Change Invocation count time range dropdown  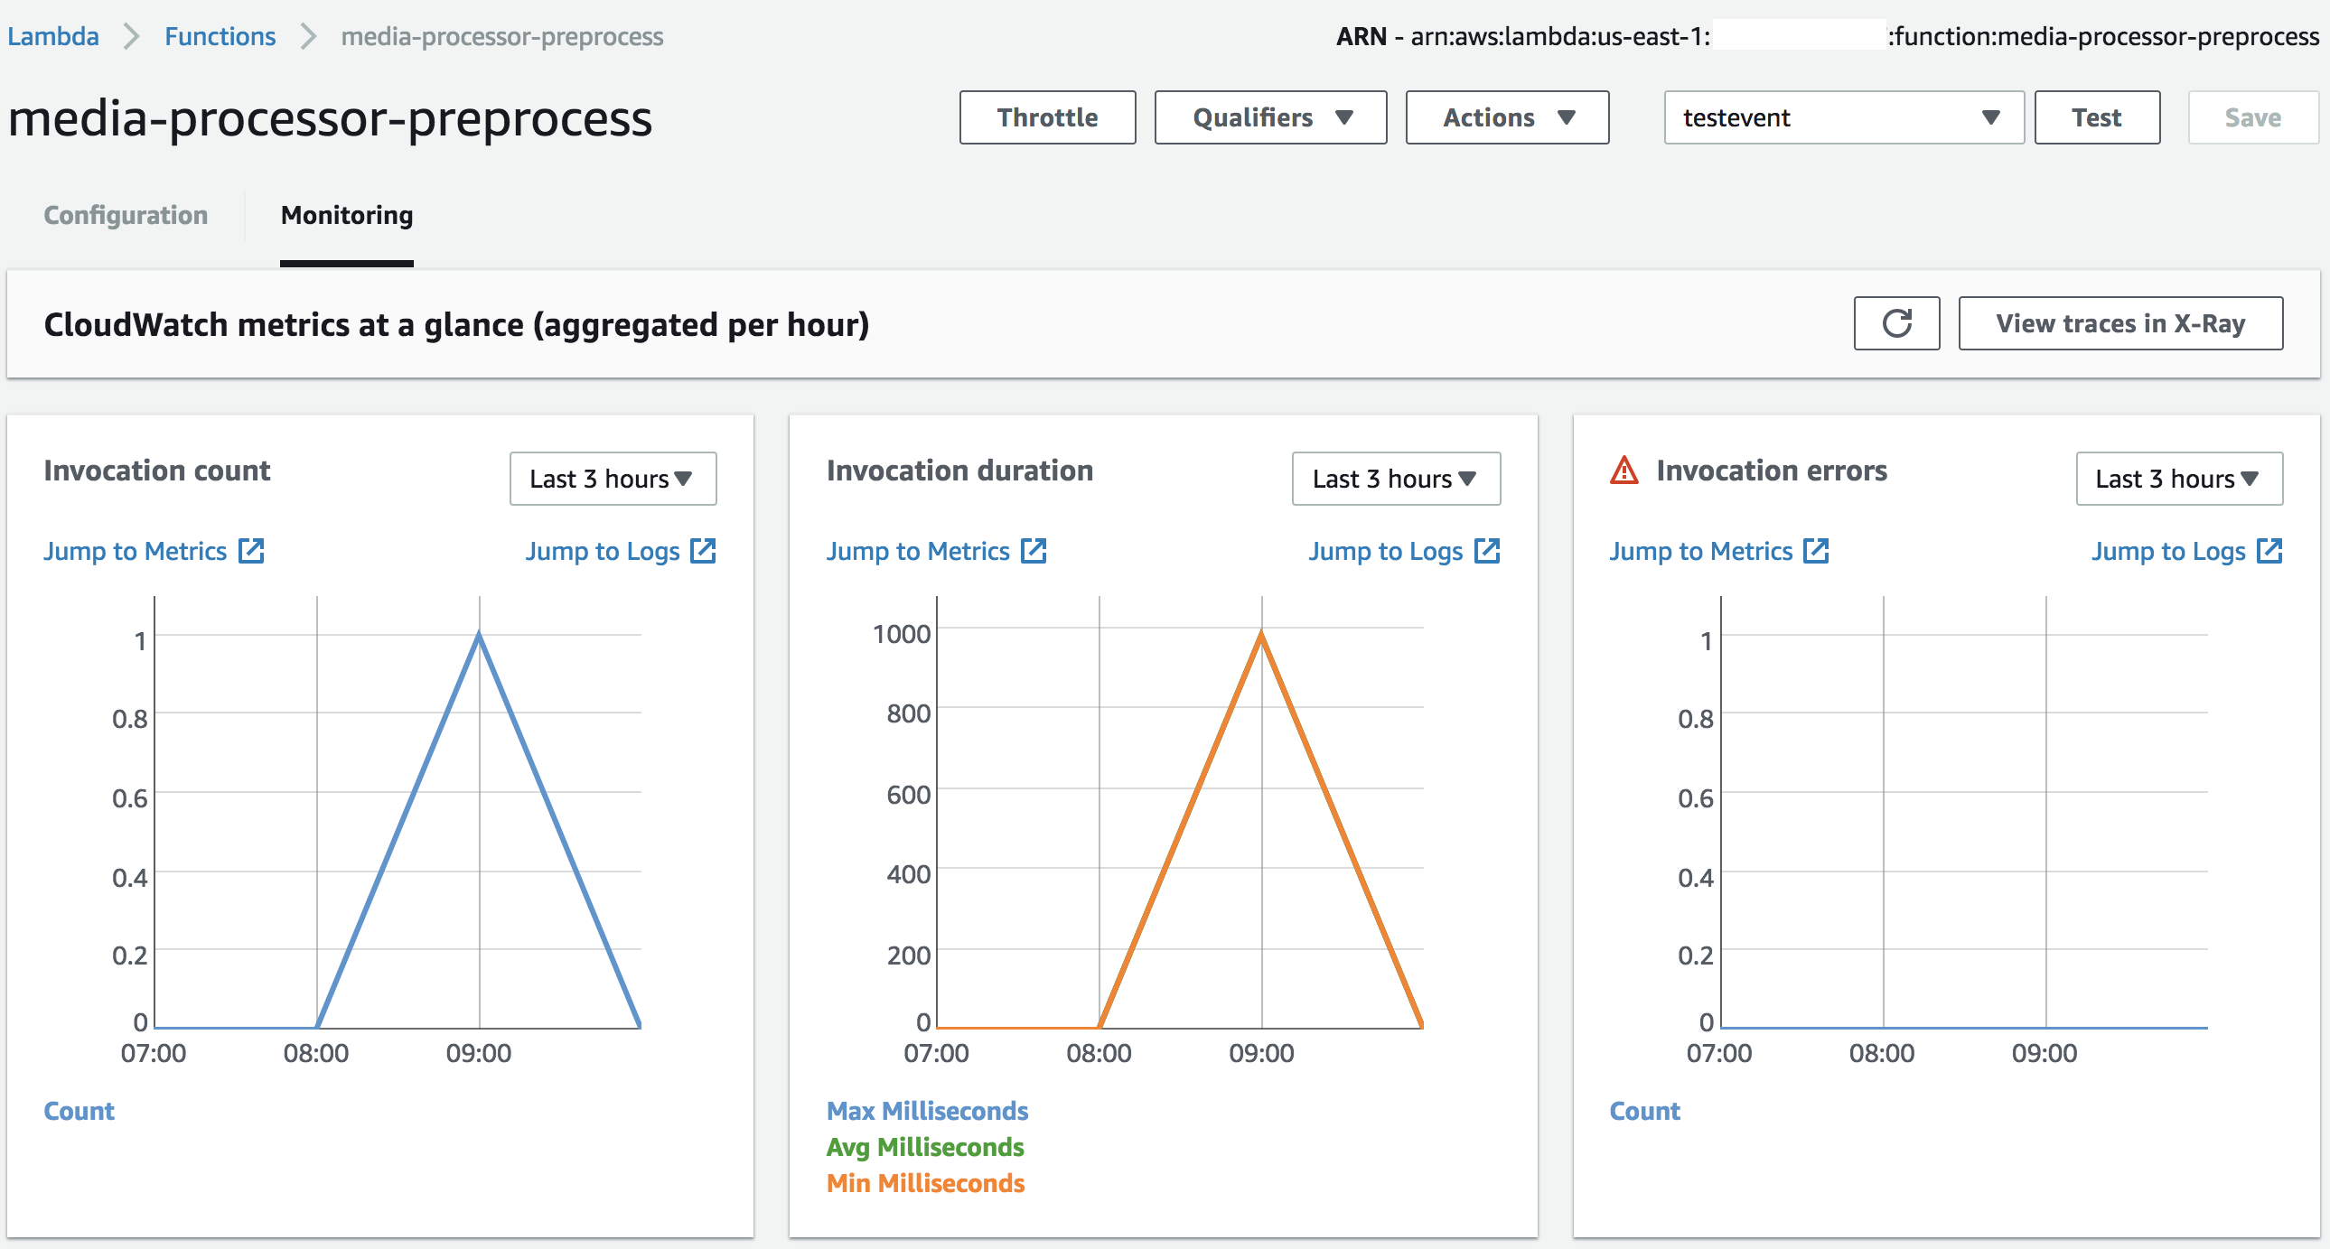point(613,479)
